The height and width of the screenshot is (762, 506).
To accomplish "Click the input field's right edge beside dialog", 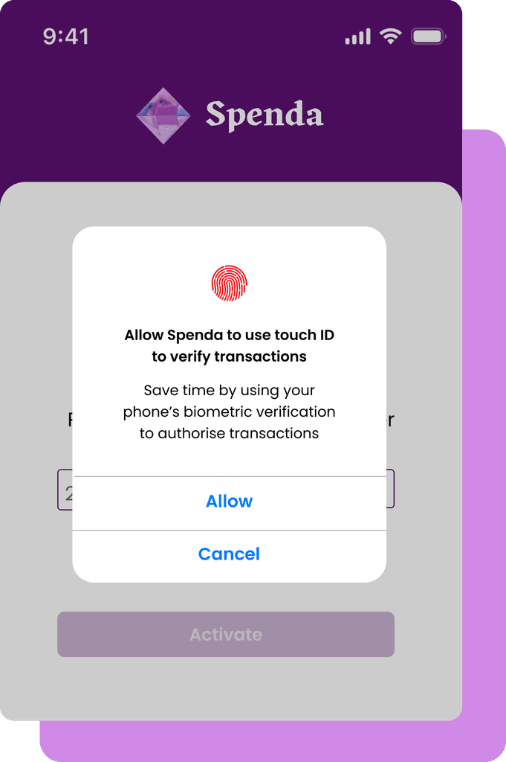I will click(390, 488).
